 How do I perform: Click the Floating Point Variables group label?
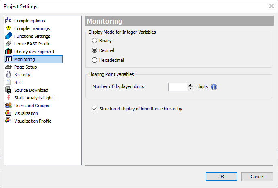click(x=111, y=74)
